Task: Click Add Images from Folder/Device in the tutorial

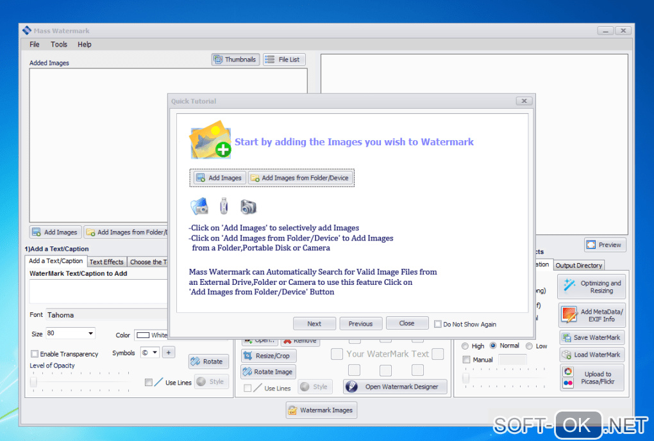Action: (300, 178)
